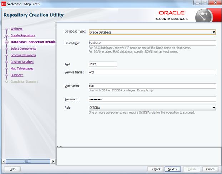
Task: Click the Username field containing sys
Action: click(152, 86)
